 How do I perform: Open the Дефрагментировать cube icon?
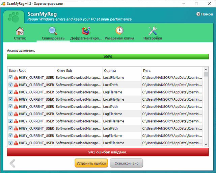point(86,31)
